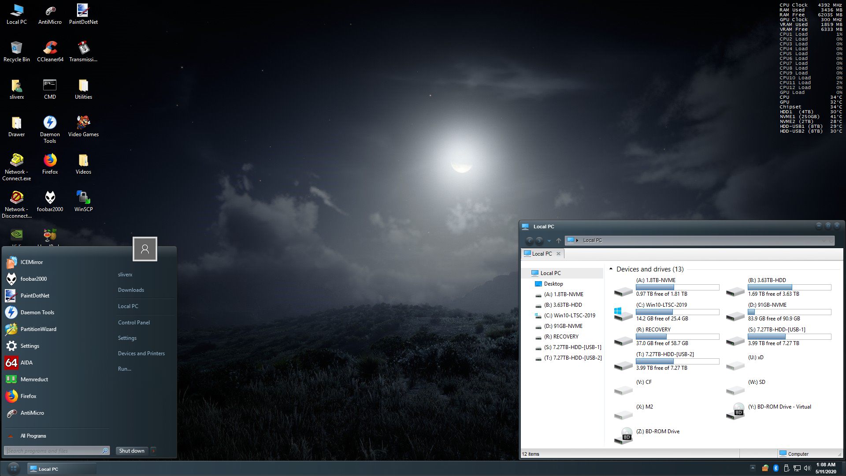
Task: Click the (A:) 1.8TB-NVME capacity bar
Action: click(677, 287)
